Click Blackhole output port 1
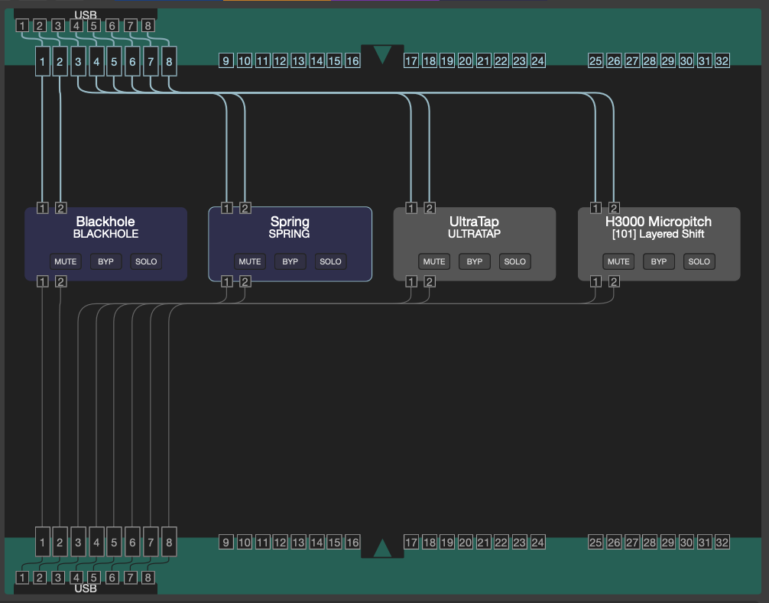 [x=43, y=281]
